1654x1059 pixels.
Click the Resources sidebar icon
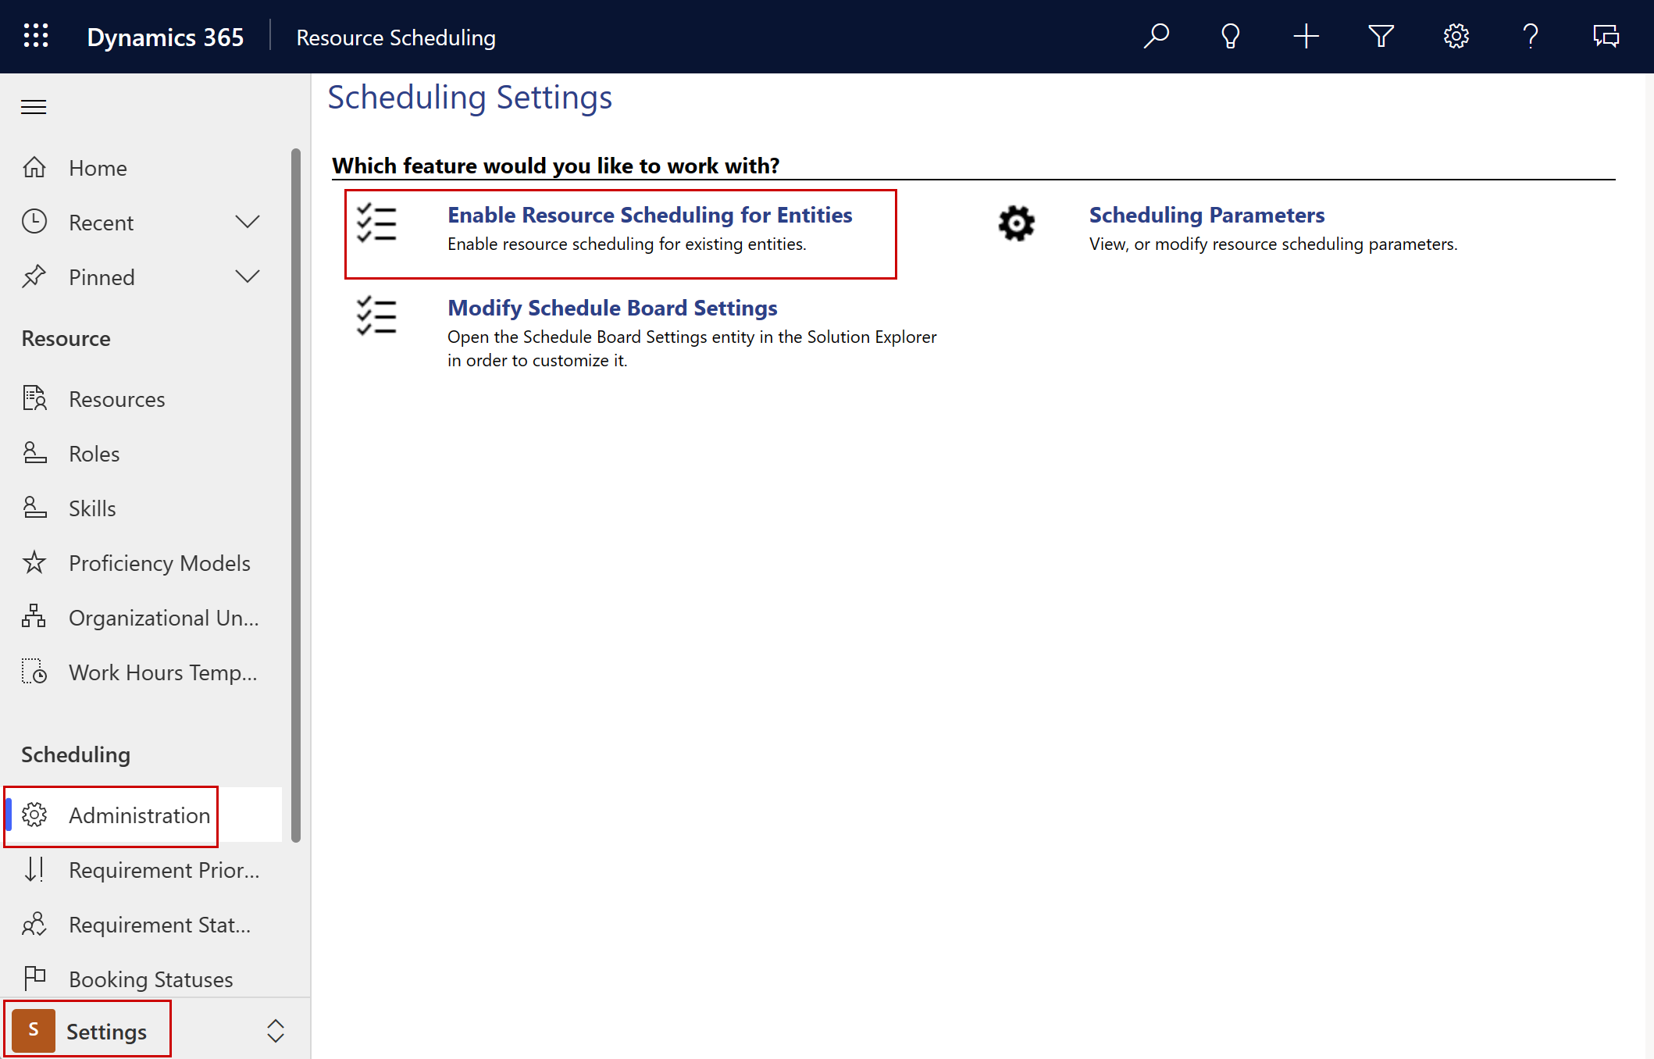click(34, 398)
